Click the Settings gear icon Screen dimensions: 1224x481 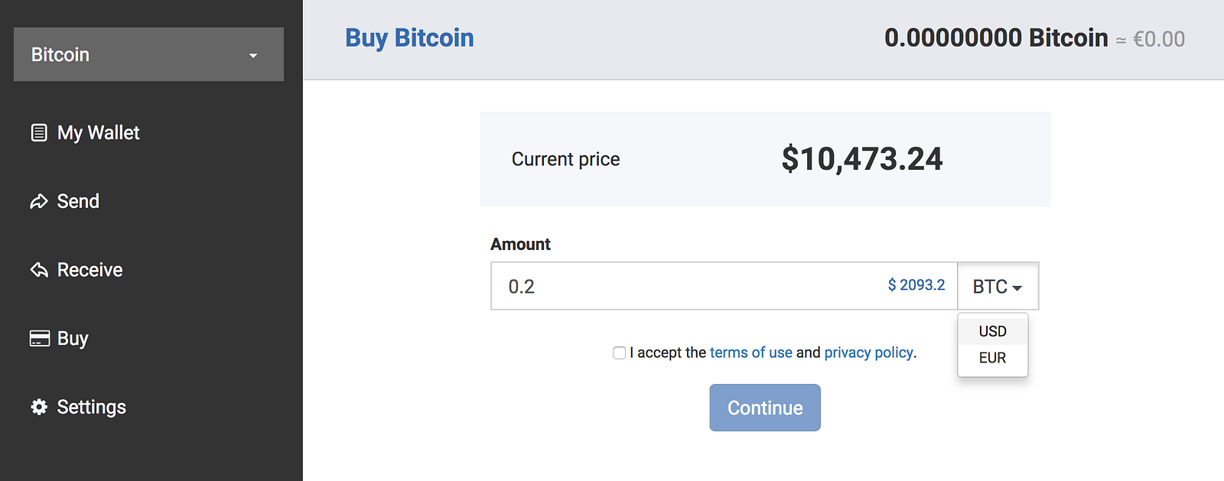point(39,407)
